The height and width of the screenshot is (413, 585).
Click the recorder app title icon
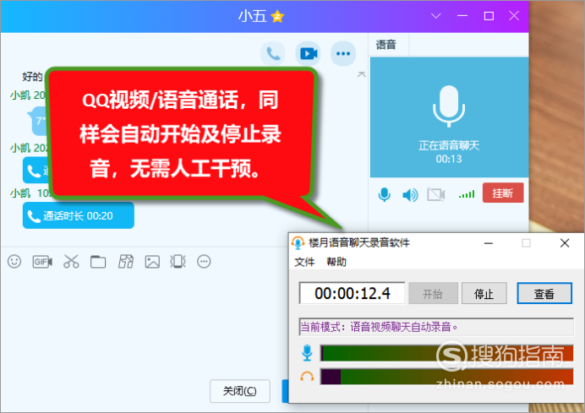click(x=298, y=242)
